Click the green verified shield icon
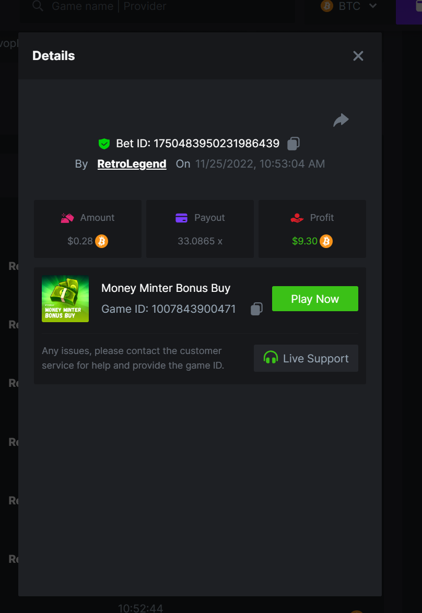This screenshot has width=422, height=613. pyautogui.click(x=104, y=144)
